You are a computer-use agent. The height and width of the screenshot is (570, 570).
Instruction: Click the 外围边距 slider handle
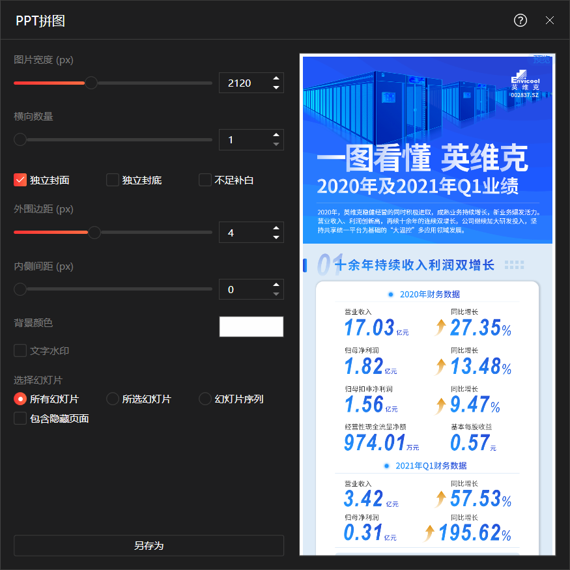coord(94,233)
